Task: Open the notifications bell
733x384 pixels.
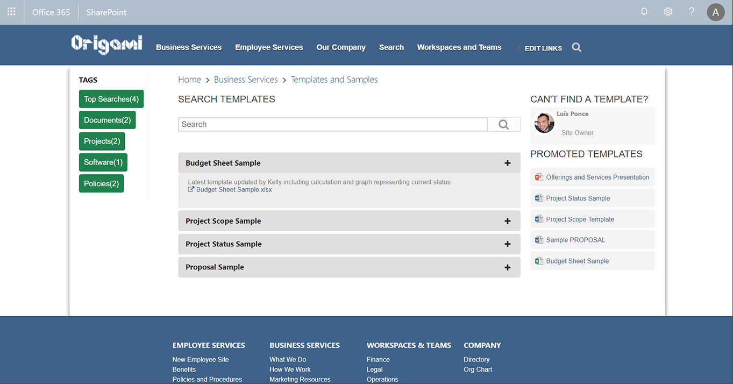Action: (644, 12)
